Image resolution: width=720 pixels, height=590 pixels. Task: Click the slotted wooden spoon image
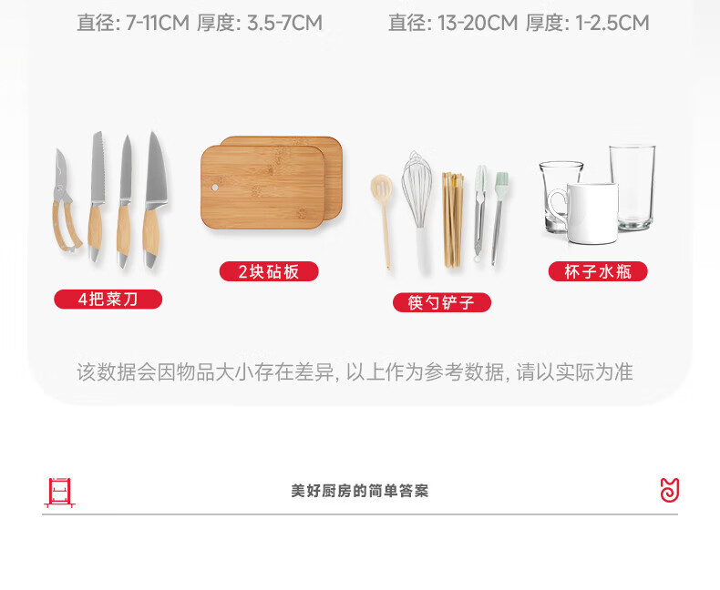pos(383,221)
